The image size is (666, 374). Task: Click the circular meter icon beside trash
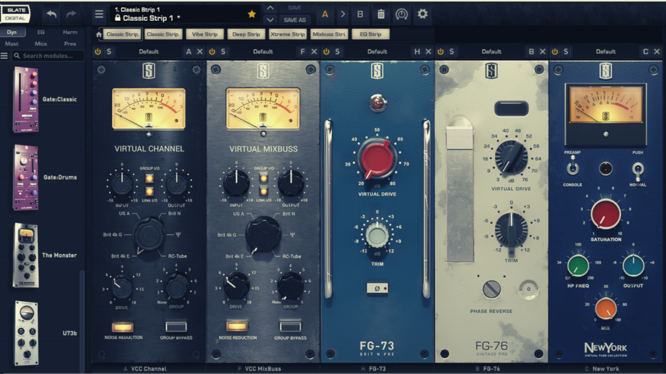point(401,14)
